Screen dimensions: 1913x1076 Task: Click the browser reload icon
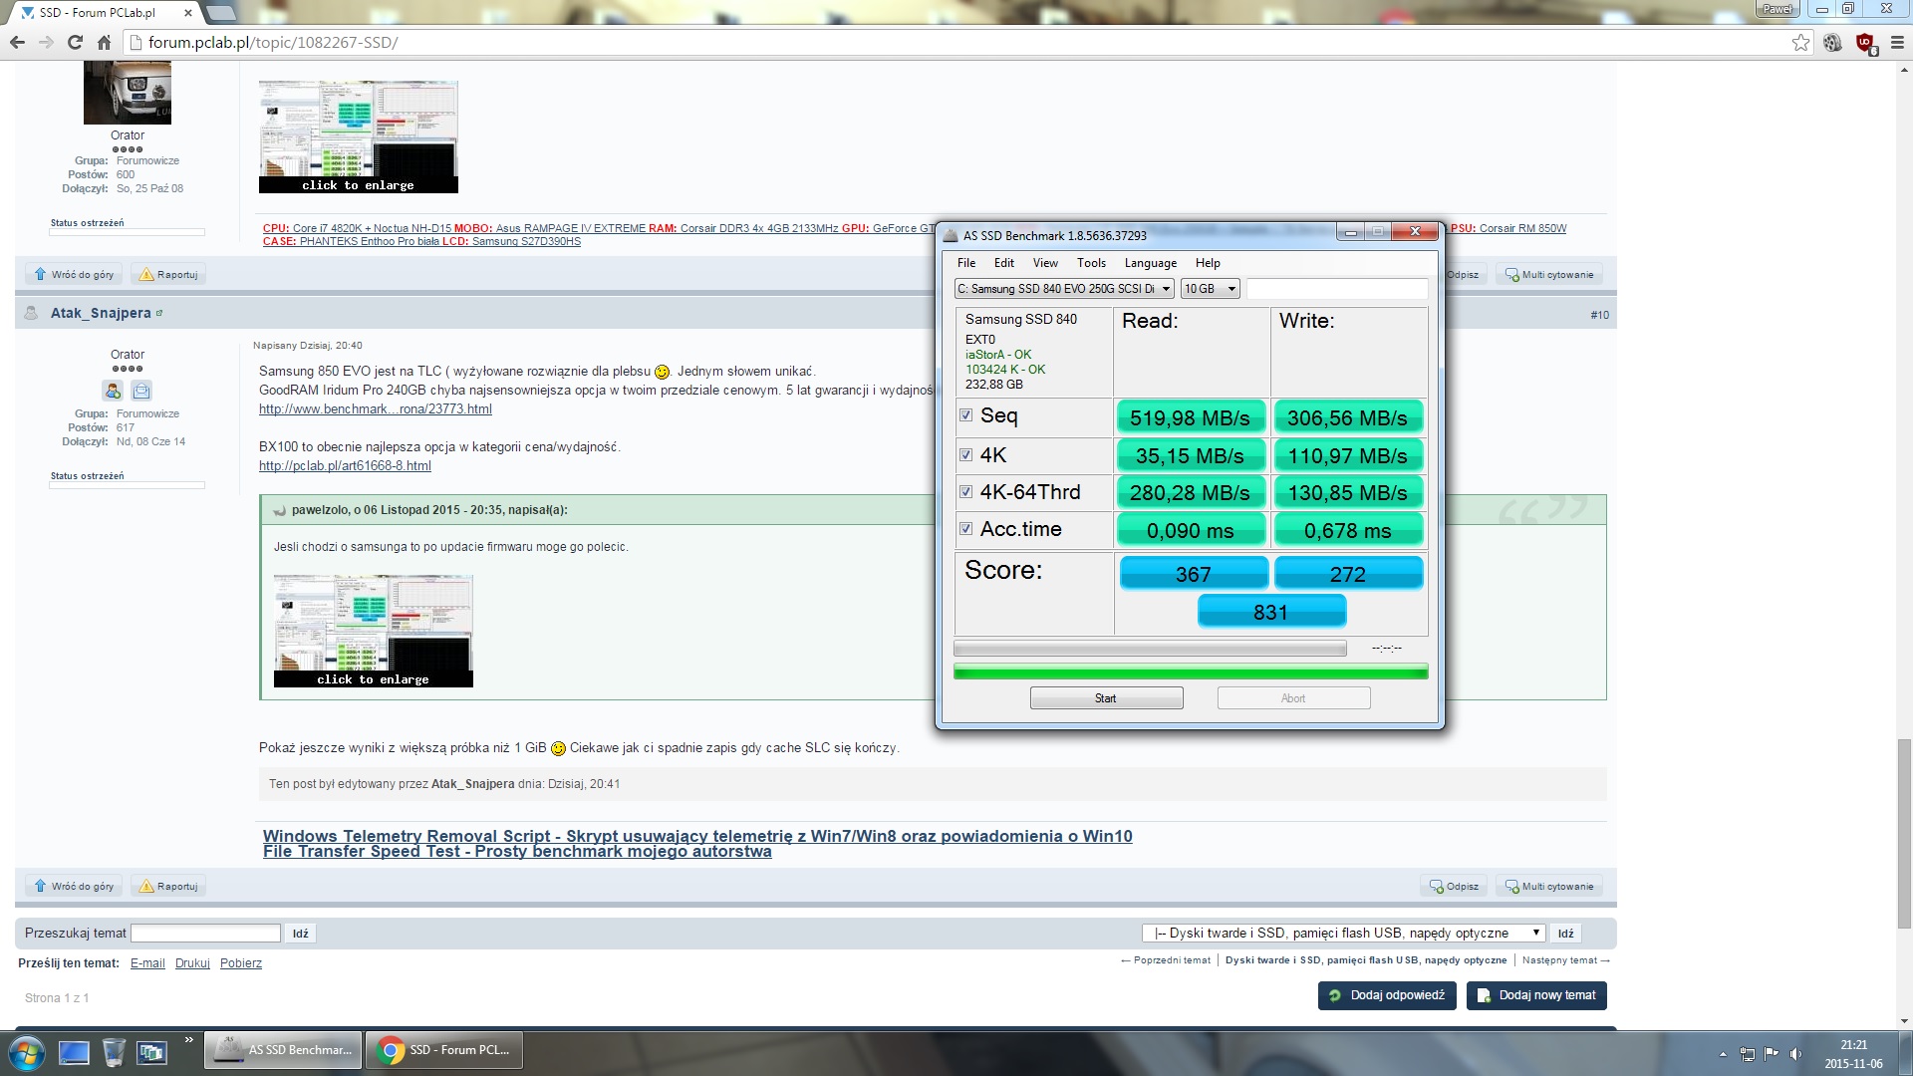75,43
